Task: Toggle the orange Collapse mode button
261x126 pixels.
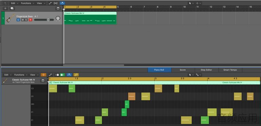Action: 43,75
